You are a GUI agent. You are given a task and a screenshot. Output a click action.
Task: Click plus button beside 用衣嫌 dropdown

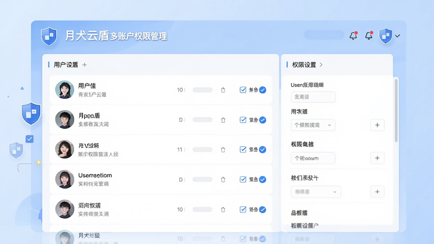[377, 125]
